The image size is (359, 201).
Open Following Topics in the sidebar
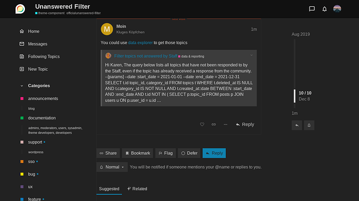(x=44, y=57)
